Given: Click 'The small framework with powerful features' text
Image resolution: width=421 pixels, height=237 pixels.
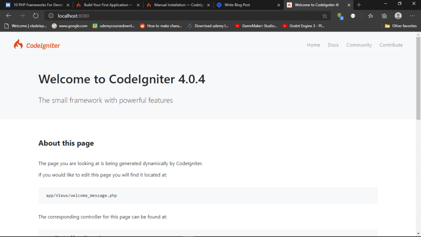Looking at the screenshot, I should (106, 100).
